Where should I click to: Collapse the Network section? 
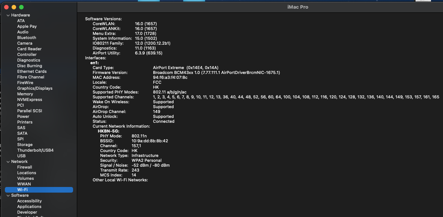[8, 162]
